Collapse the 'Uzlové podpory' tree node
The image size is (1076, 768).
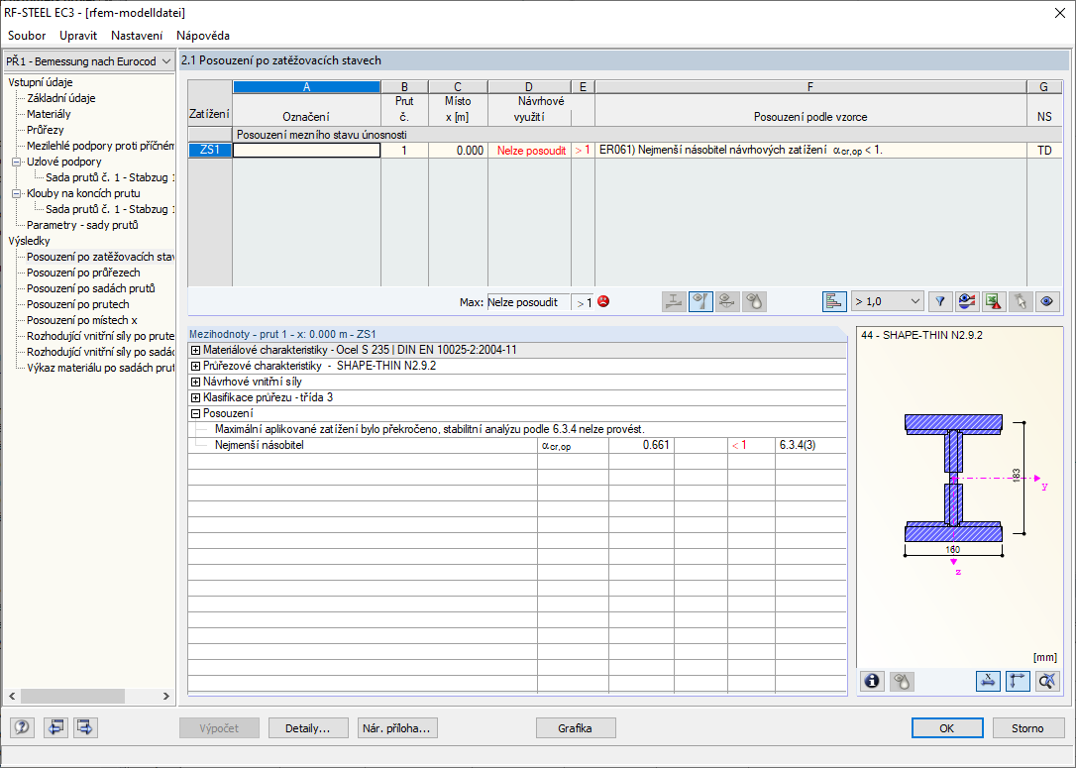17,162
